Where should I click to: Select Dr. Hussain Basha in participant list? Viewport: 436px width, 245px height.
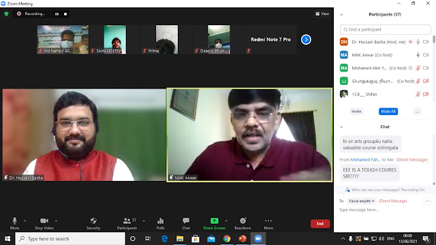pyautogui.click(x=385, y=42)
